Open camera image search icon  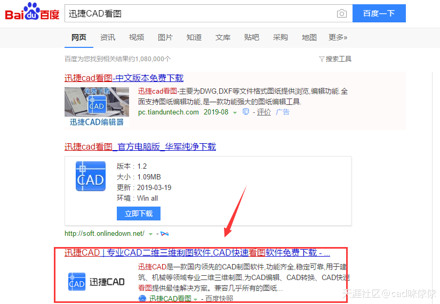click(341, 13)
